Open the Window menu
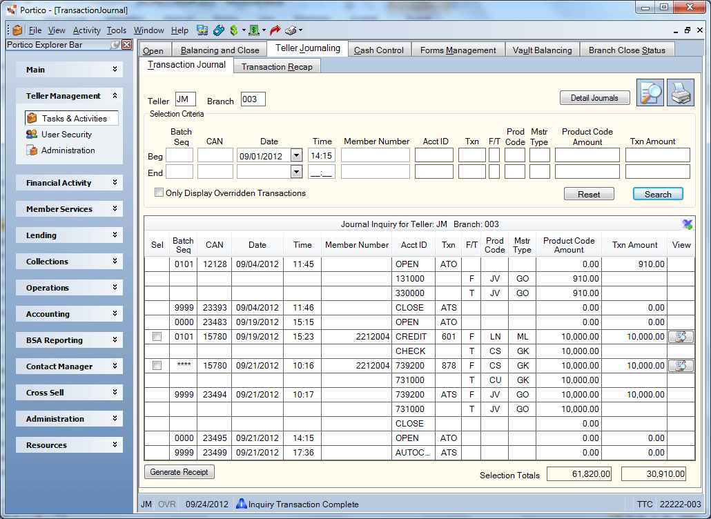The image size is (711, 519). tap(148, 30)
